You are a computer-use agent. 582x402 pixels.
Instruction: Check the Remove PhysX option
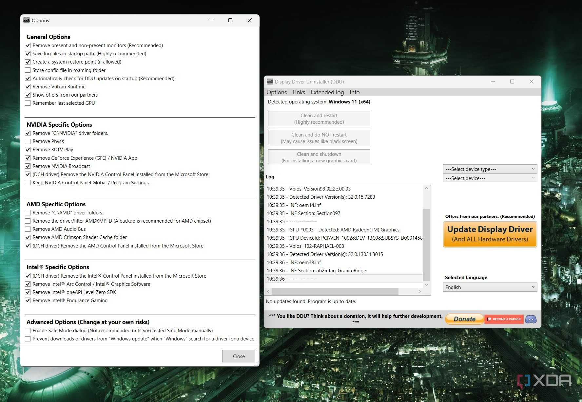(28, 141)
